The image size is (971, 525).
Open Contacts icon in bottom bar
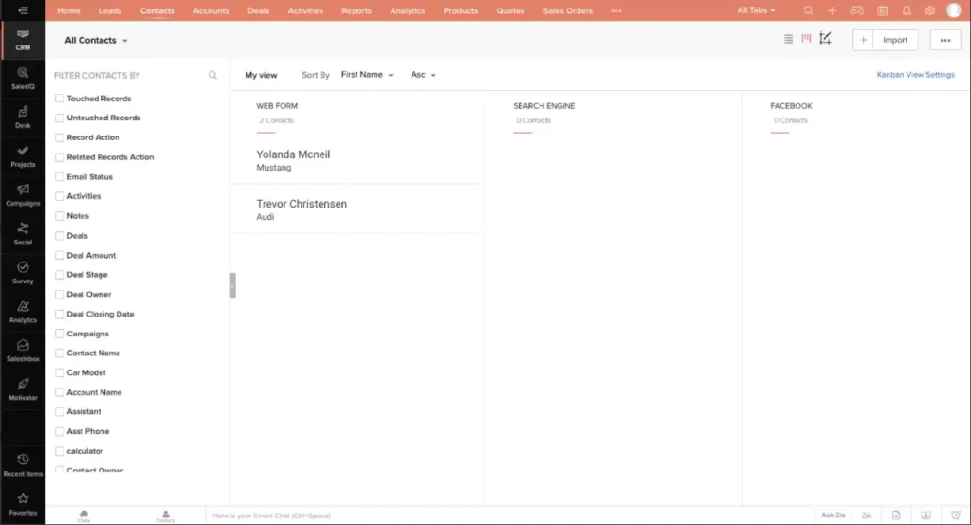pyautogui.click(x=165, y=516)
